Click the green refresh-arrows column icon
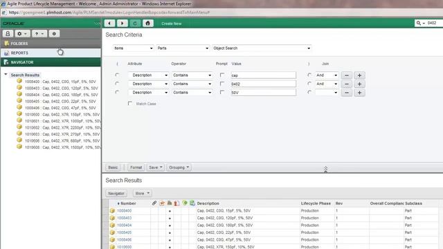The width and height of the screenshot is (443, 249). pos(192,203)
